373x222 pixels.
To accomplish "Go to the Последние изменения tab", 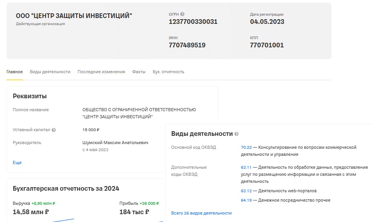I will coord(101,72).
